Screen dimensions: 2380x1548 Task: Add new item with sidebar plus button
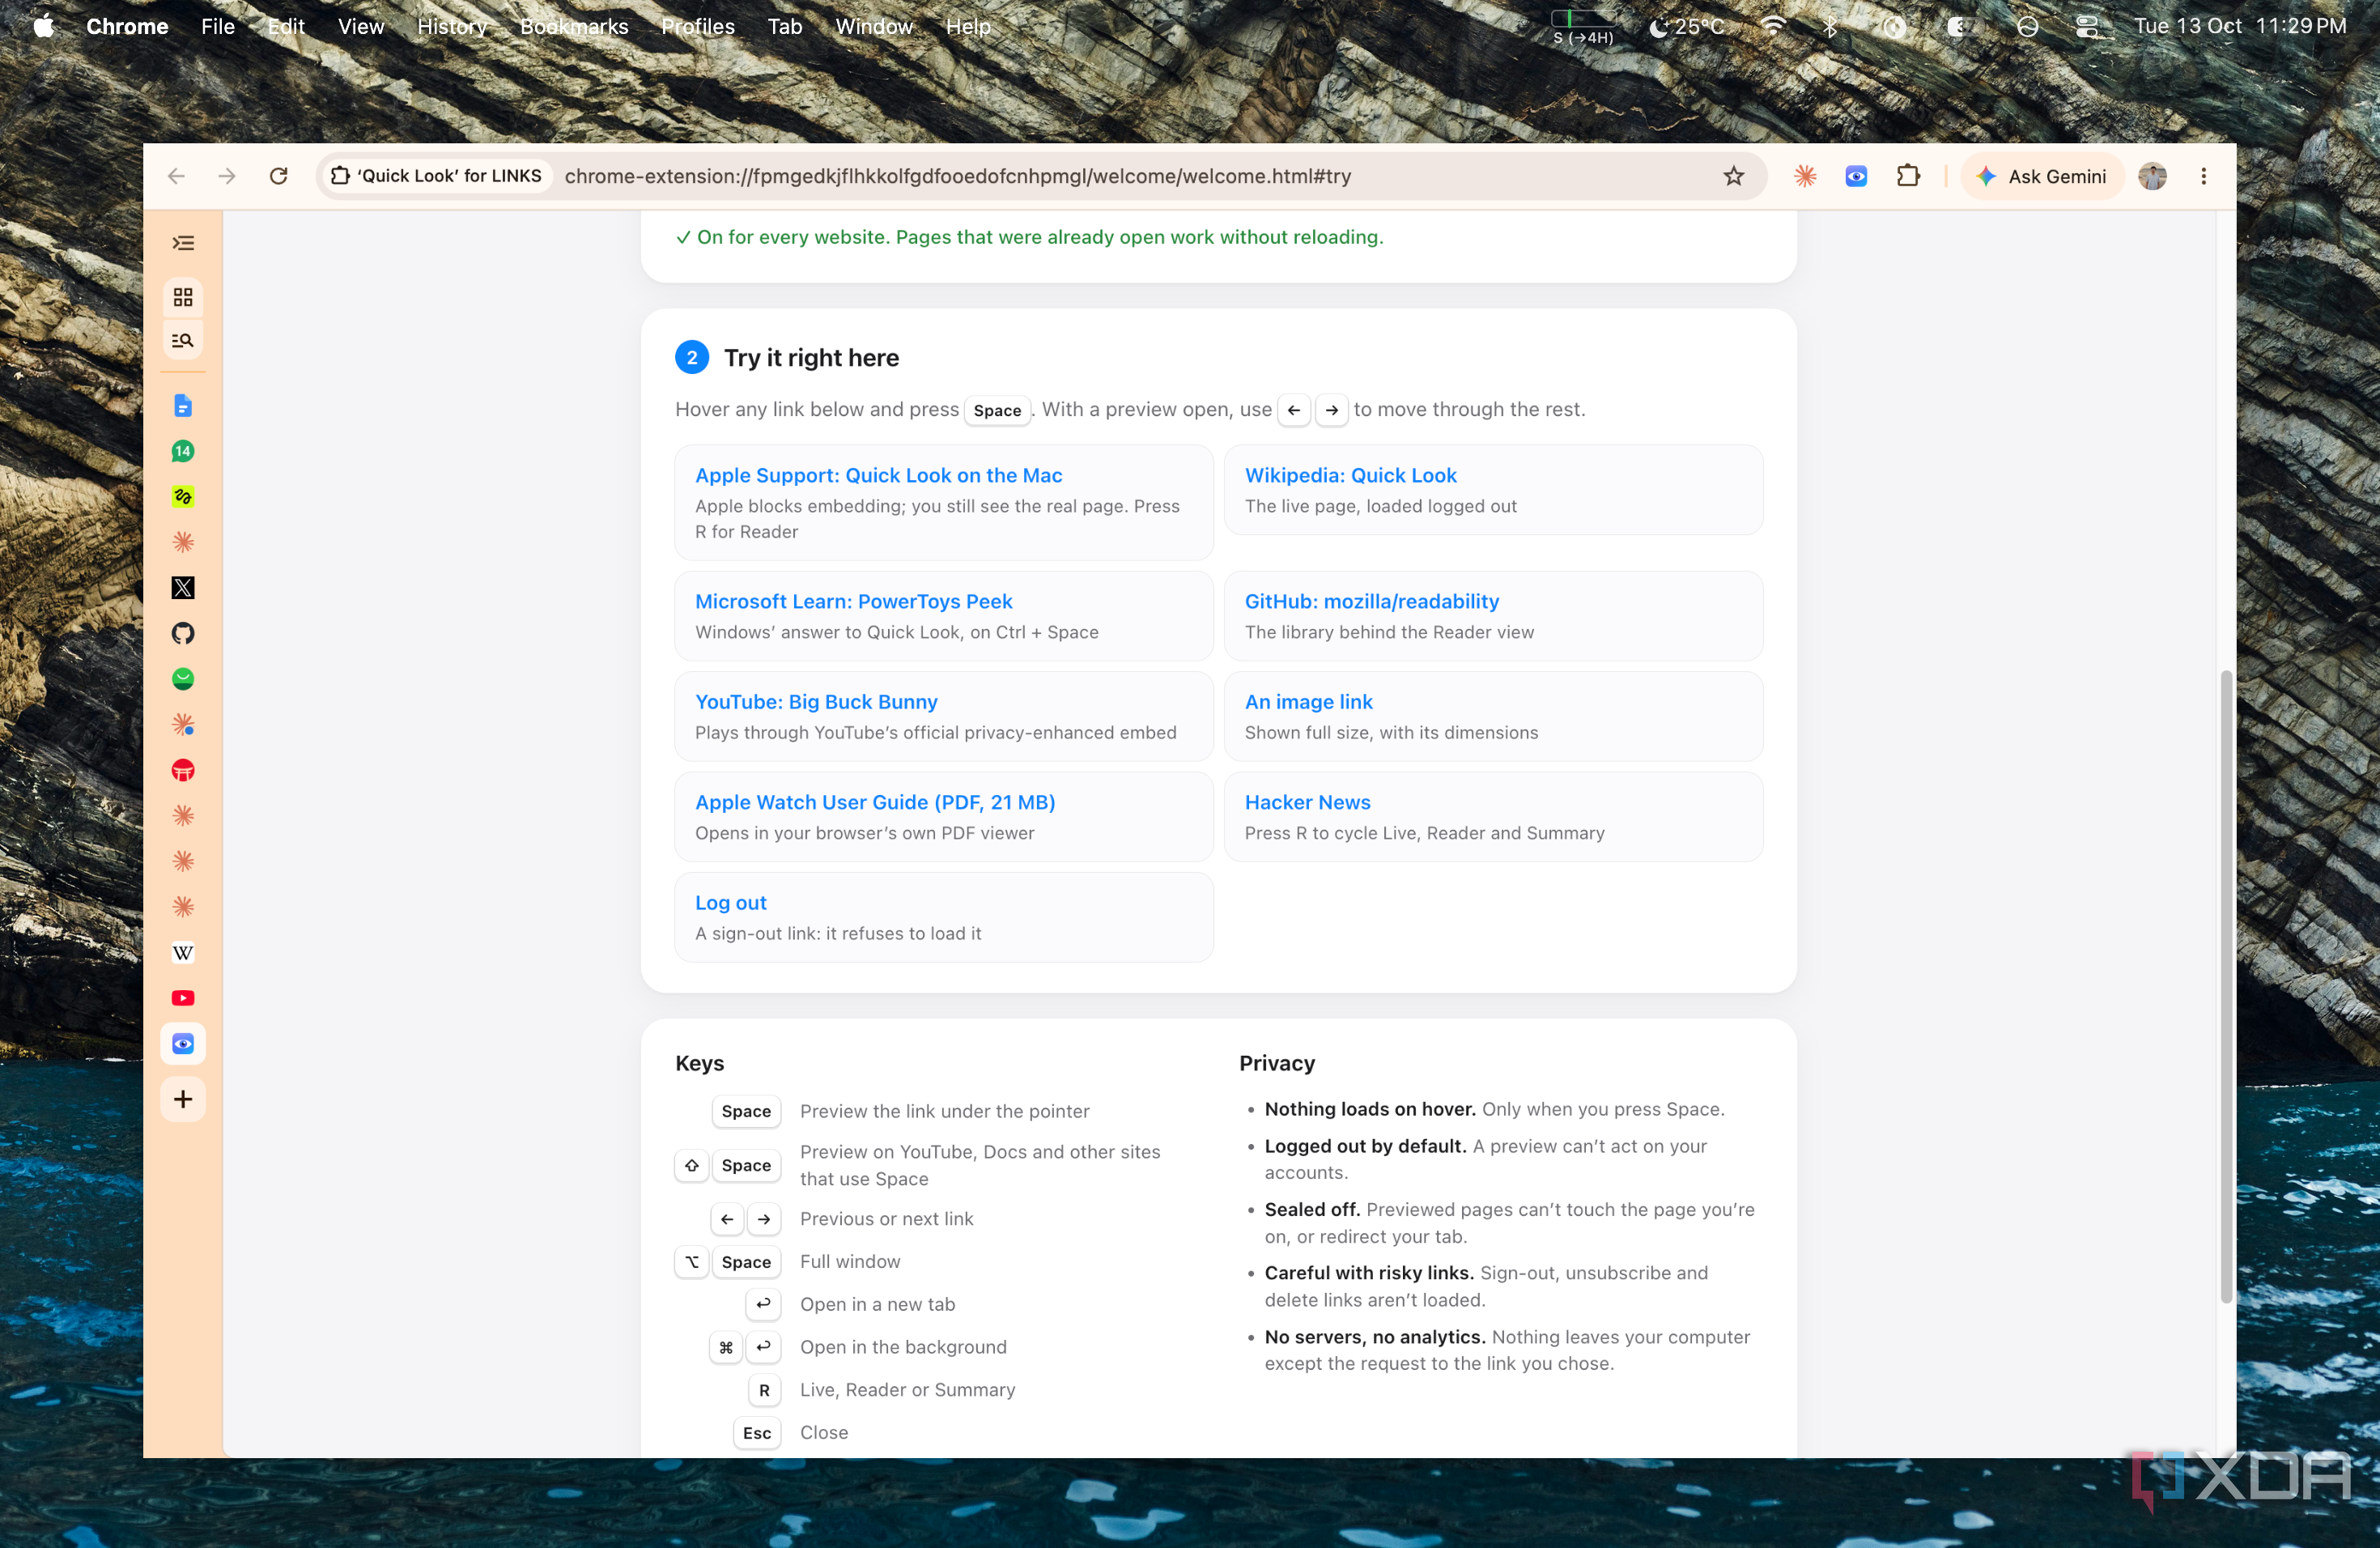coord(183,1099)
